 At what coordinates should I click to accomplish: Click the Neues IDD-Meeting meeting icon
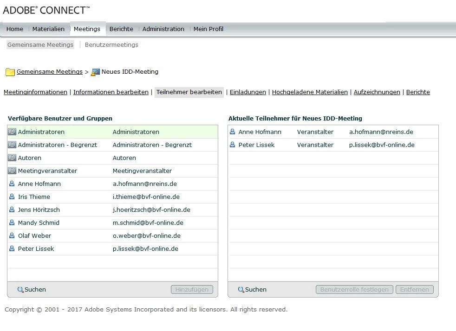[x=95, y=72]
